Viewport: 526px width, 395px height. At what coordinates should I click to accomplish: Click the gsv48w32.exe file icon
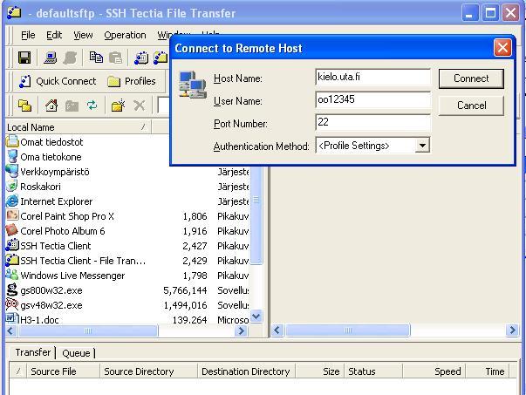tap(12, 304)
